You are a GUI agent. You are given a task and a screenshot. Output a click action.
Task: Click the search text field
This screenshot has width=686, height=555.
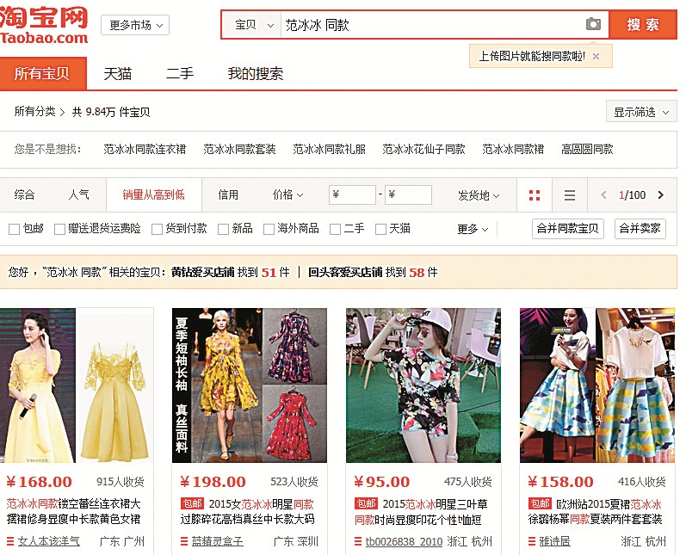click(x=431, y=25)
